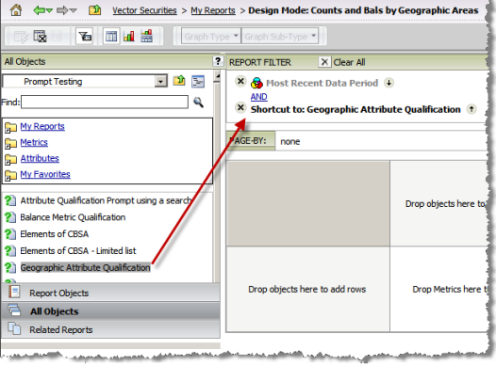Screen dimensions: 496x365
Task: Open the My Reports folder link
Action: [42, 126]
